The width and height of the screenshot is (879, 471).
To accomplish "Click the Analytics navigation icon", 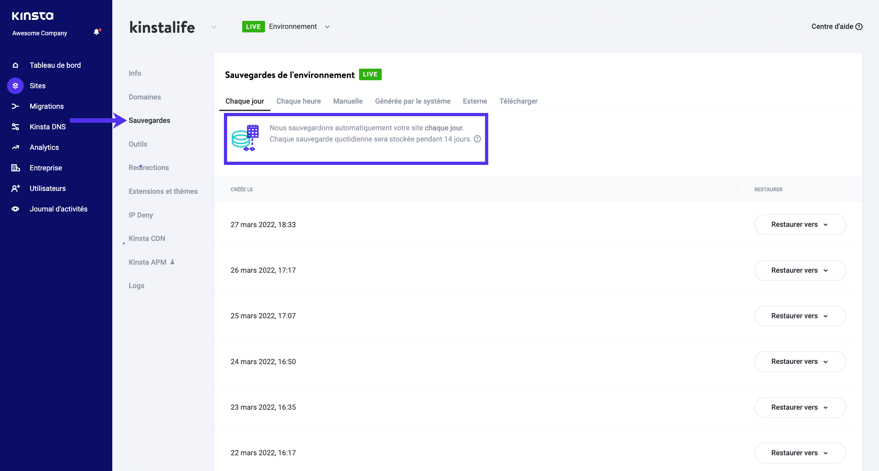I will pos(16,147).
